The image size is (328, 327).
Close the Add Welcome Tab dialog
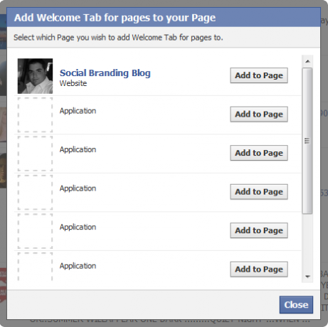[x=296, y=305]
